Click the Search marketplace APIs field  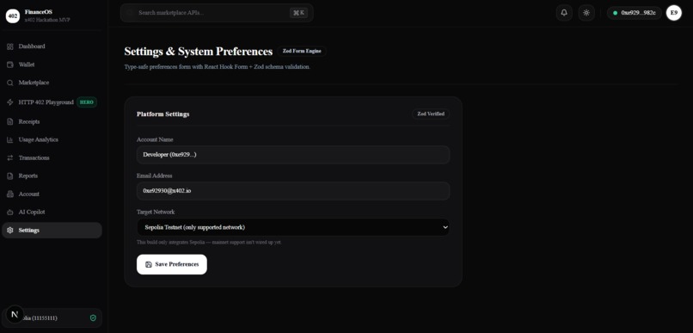point(217,13)
